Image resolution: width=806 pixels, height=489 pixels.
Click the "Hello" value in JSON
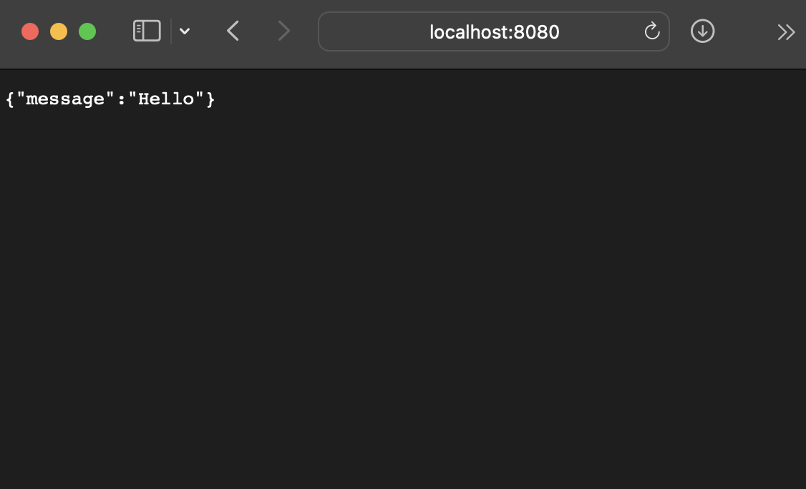point(166,99)
